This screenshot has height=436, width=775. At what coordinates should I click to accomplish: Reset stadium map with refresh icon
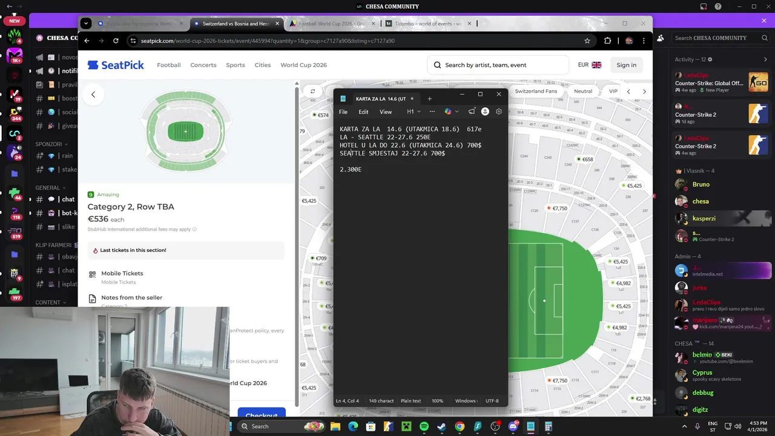pyautogui.click(x=312, y=91)
